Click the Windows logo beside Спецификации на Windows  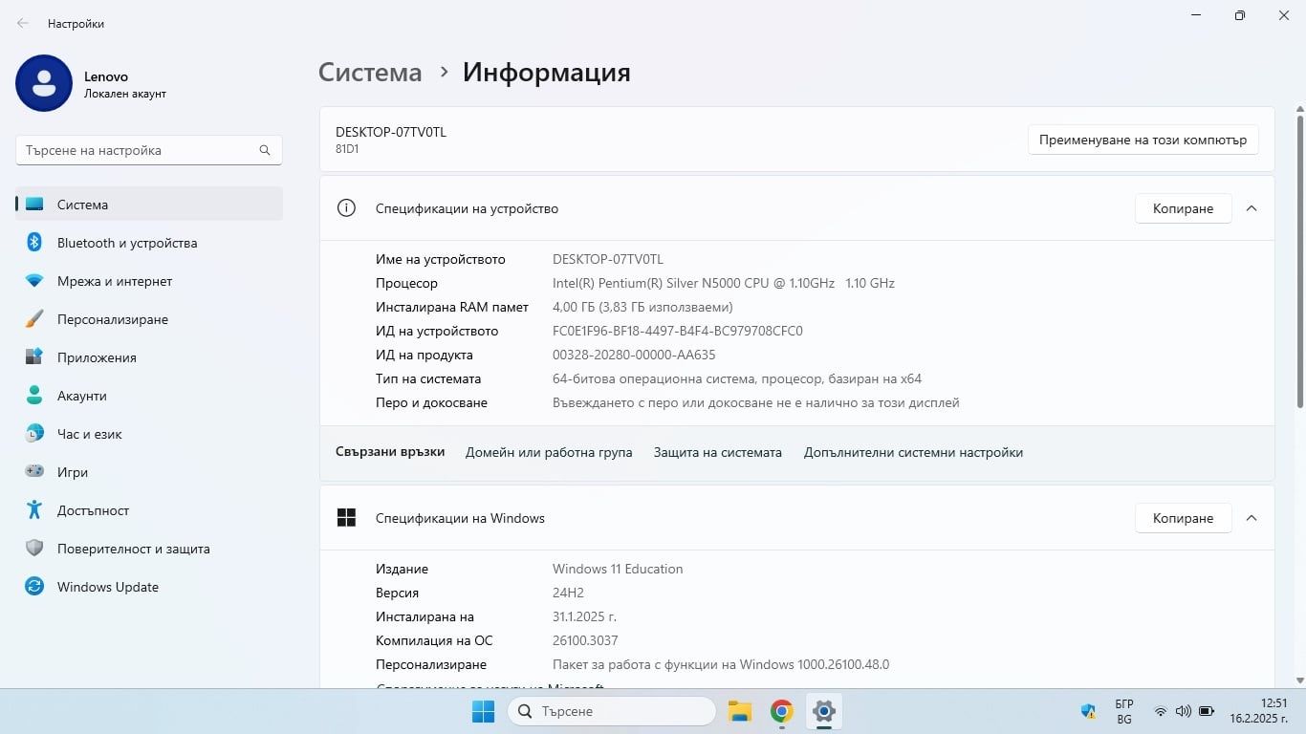pos(346,518)
